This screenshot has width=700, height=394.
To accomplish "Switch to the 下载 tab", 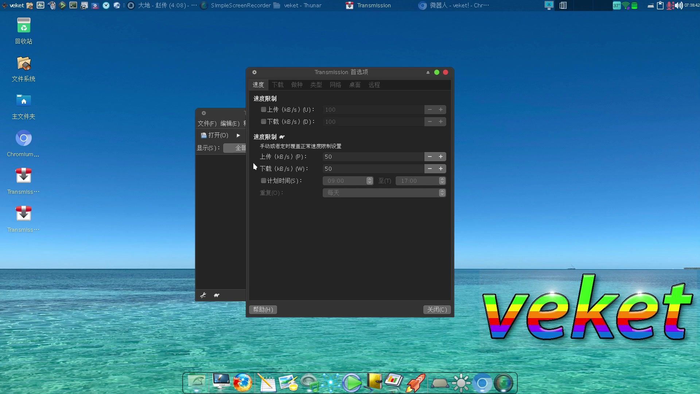I will click(x=278, y=85).
